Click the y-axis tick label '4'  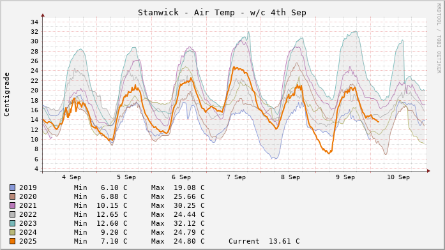click(36, 168)
